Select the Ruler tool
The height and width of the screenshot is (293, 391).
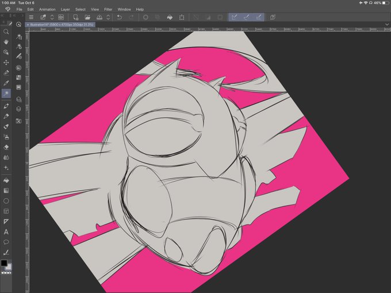tap(6, 222)
